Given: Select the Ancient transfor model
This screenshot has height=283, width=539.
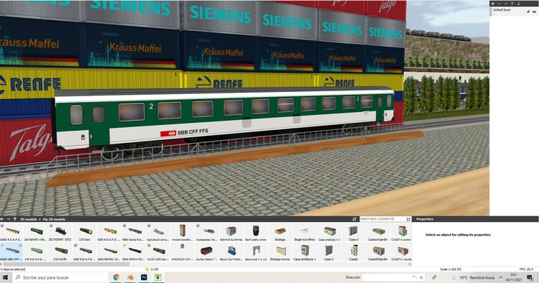Looking at the screenshot, I should point(183,233).
